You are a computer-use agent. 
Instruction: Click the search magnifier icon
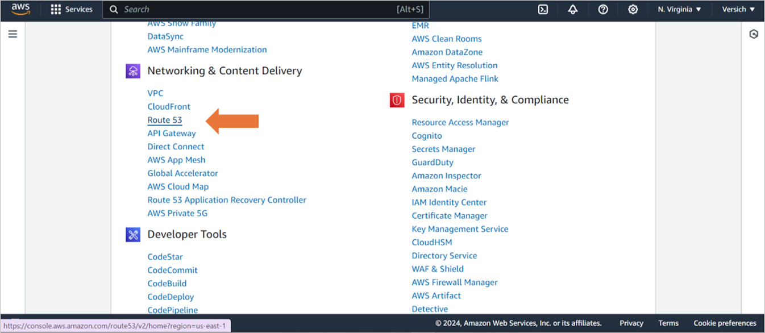[114, 9]
